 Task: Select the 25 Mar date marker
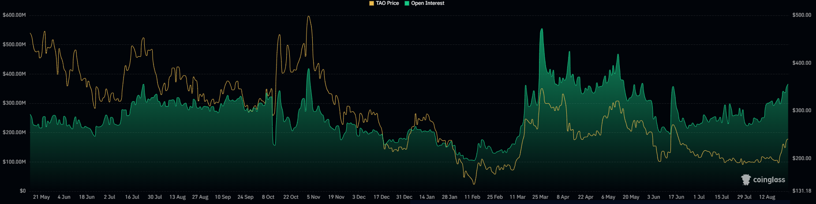coord(540,197)
